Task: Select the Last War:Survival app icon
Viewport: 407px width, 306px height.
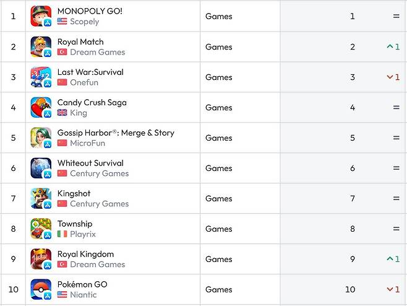Action: pos(41,77)
